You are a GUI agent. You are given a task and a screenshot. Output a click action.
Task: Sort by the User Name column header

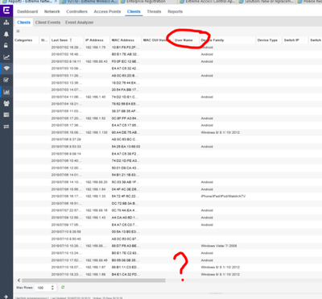pyautogui.click(x=184, y=40)
